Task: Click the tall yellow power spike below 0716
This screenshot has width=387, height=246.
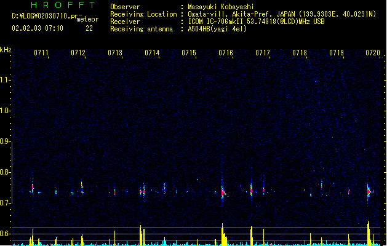Action: (x=223, y=234)
